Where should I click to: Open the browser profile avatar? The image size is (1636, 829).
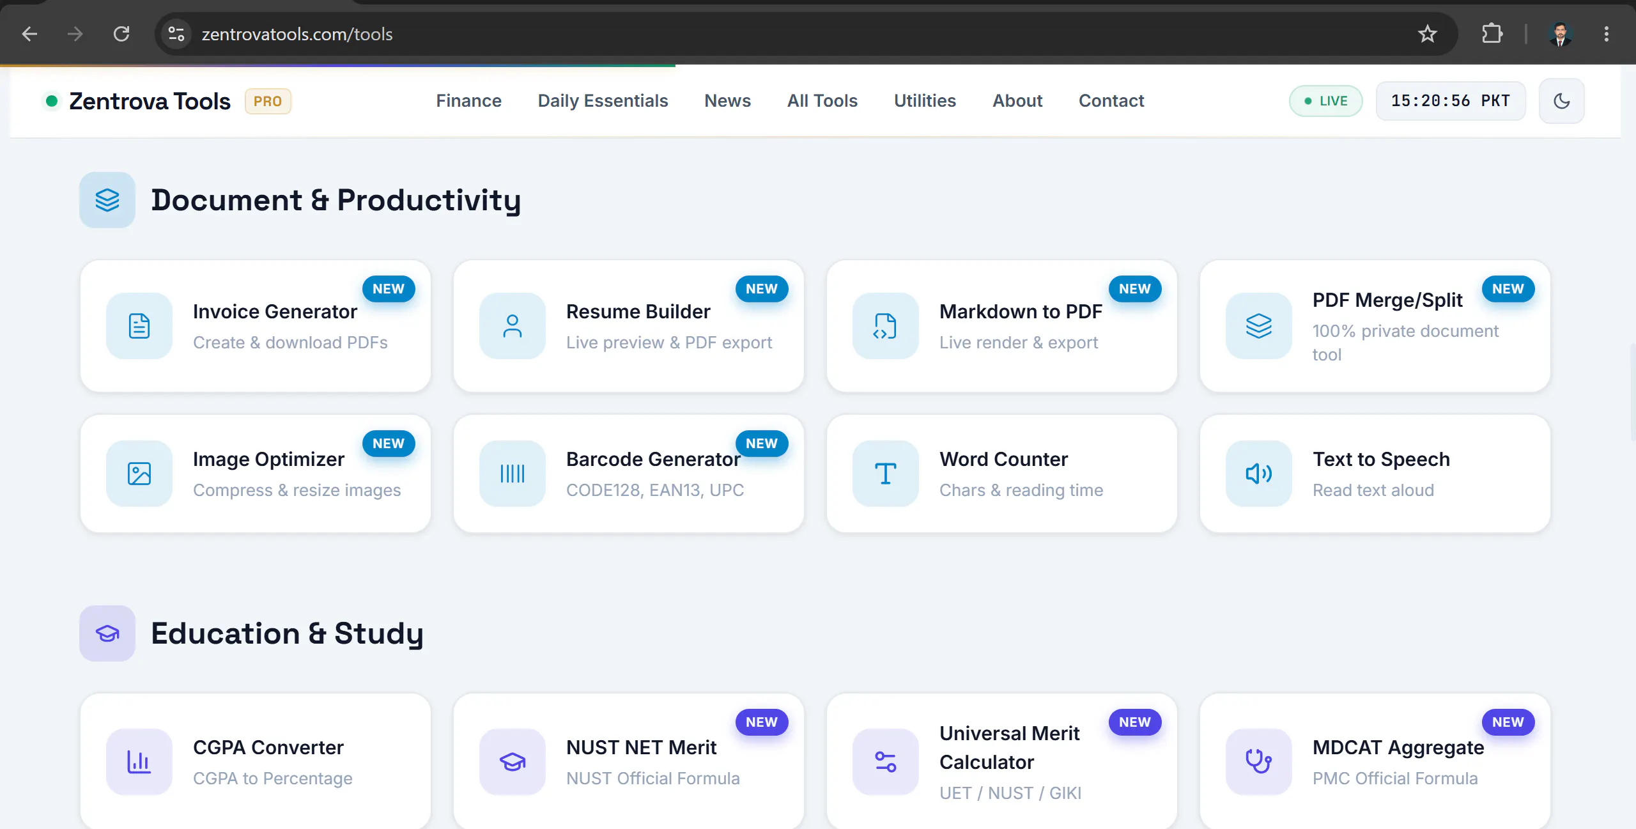tap(1561, 34)
